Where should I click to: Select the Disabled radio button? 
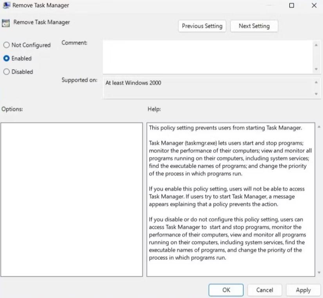[x=6, y=72]
